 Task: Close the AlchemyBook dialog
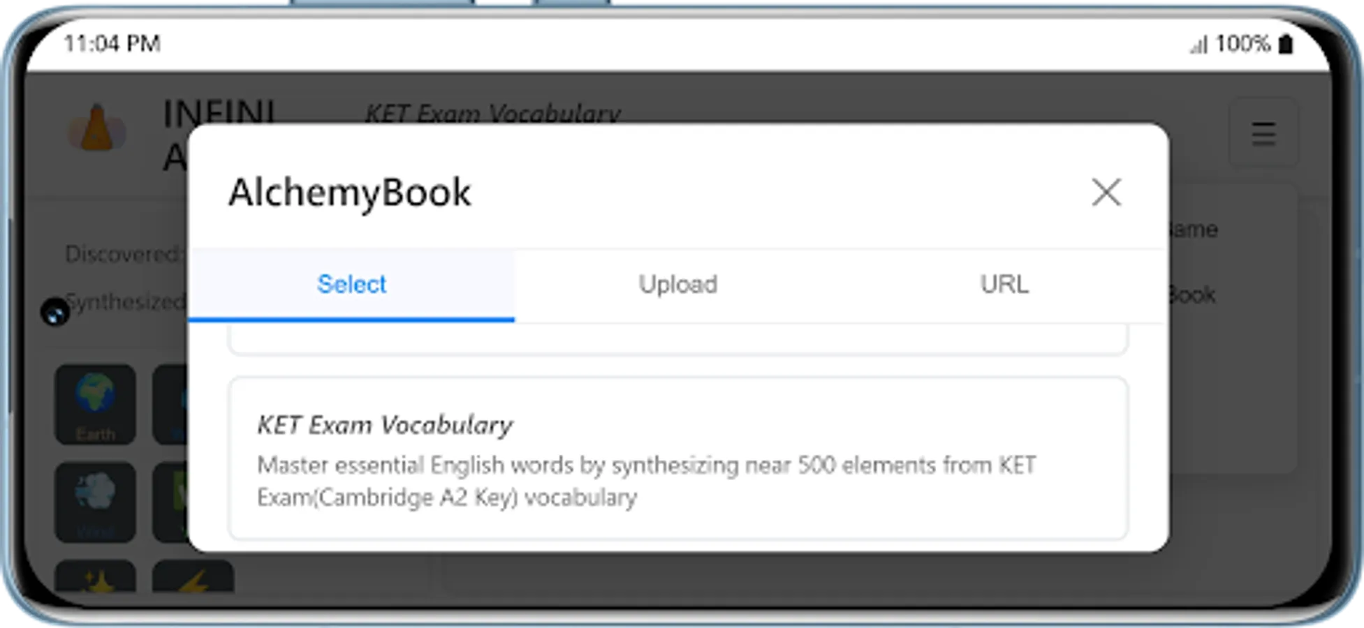[1106, 193]
